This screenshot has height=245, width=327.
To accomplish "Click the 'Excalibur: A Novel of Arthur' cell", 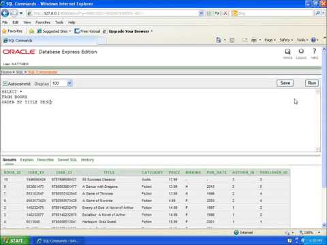I will [104, 215].
